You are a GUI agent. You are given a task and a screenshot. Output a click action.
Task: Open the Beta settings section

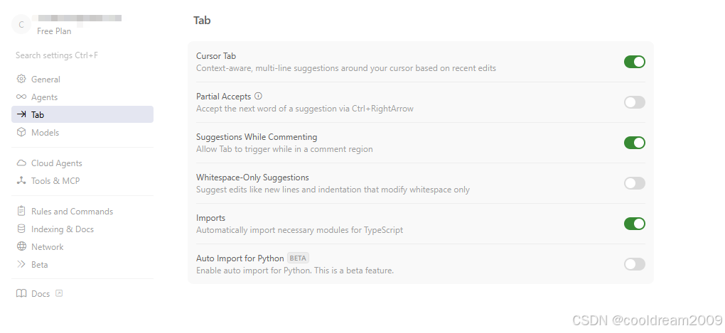pyautogui.click(x=40, y=264)
